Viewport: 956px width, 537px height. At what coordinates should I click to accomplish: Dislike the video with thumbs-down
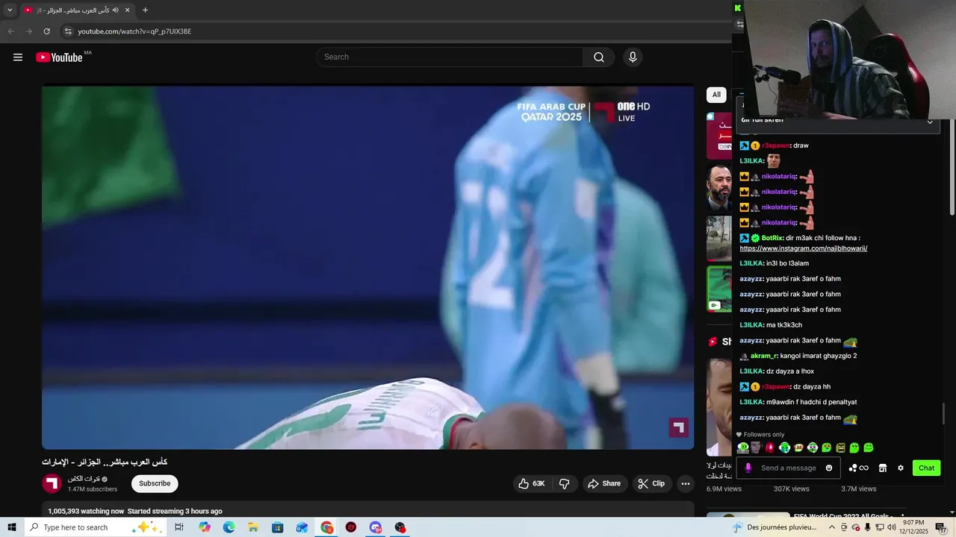click(x=565, y=483)
